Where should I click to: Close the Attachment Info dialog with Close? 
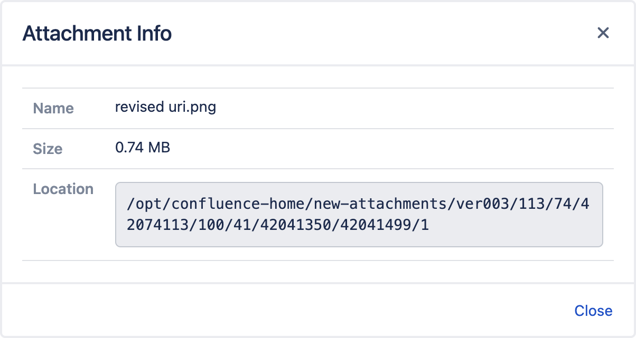point(593,311)
